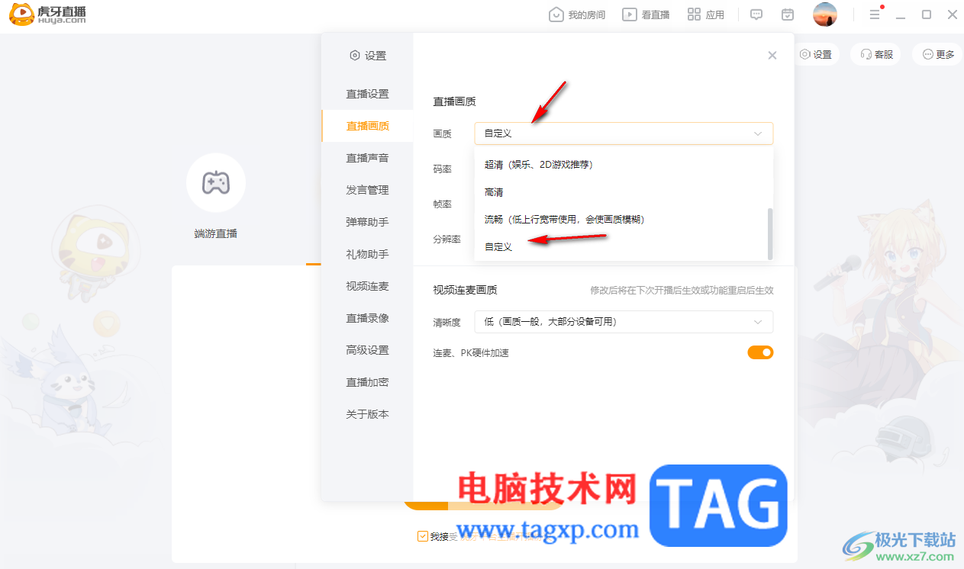
Task: Choose 流畅 quality option
Action: coord(620,220)
